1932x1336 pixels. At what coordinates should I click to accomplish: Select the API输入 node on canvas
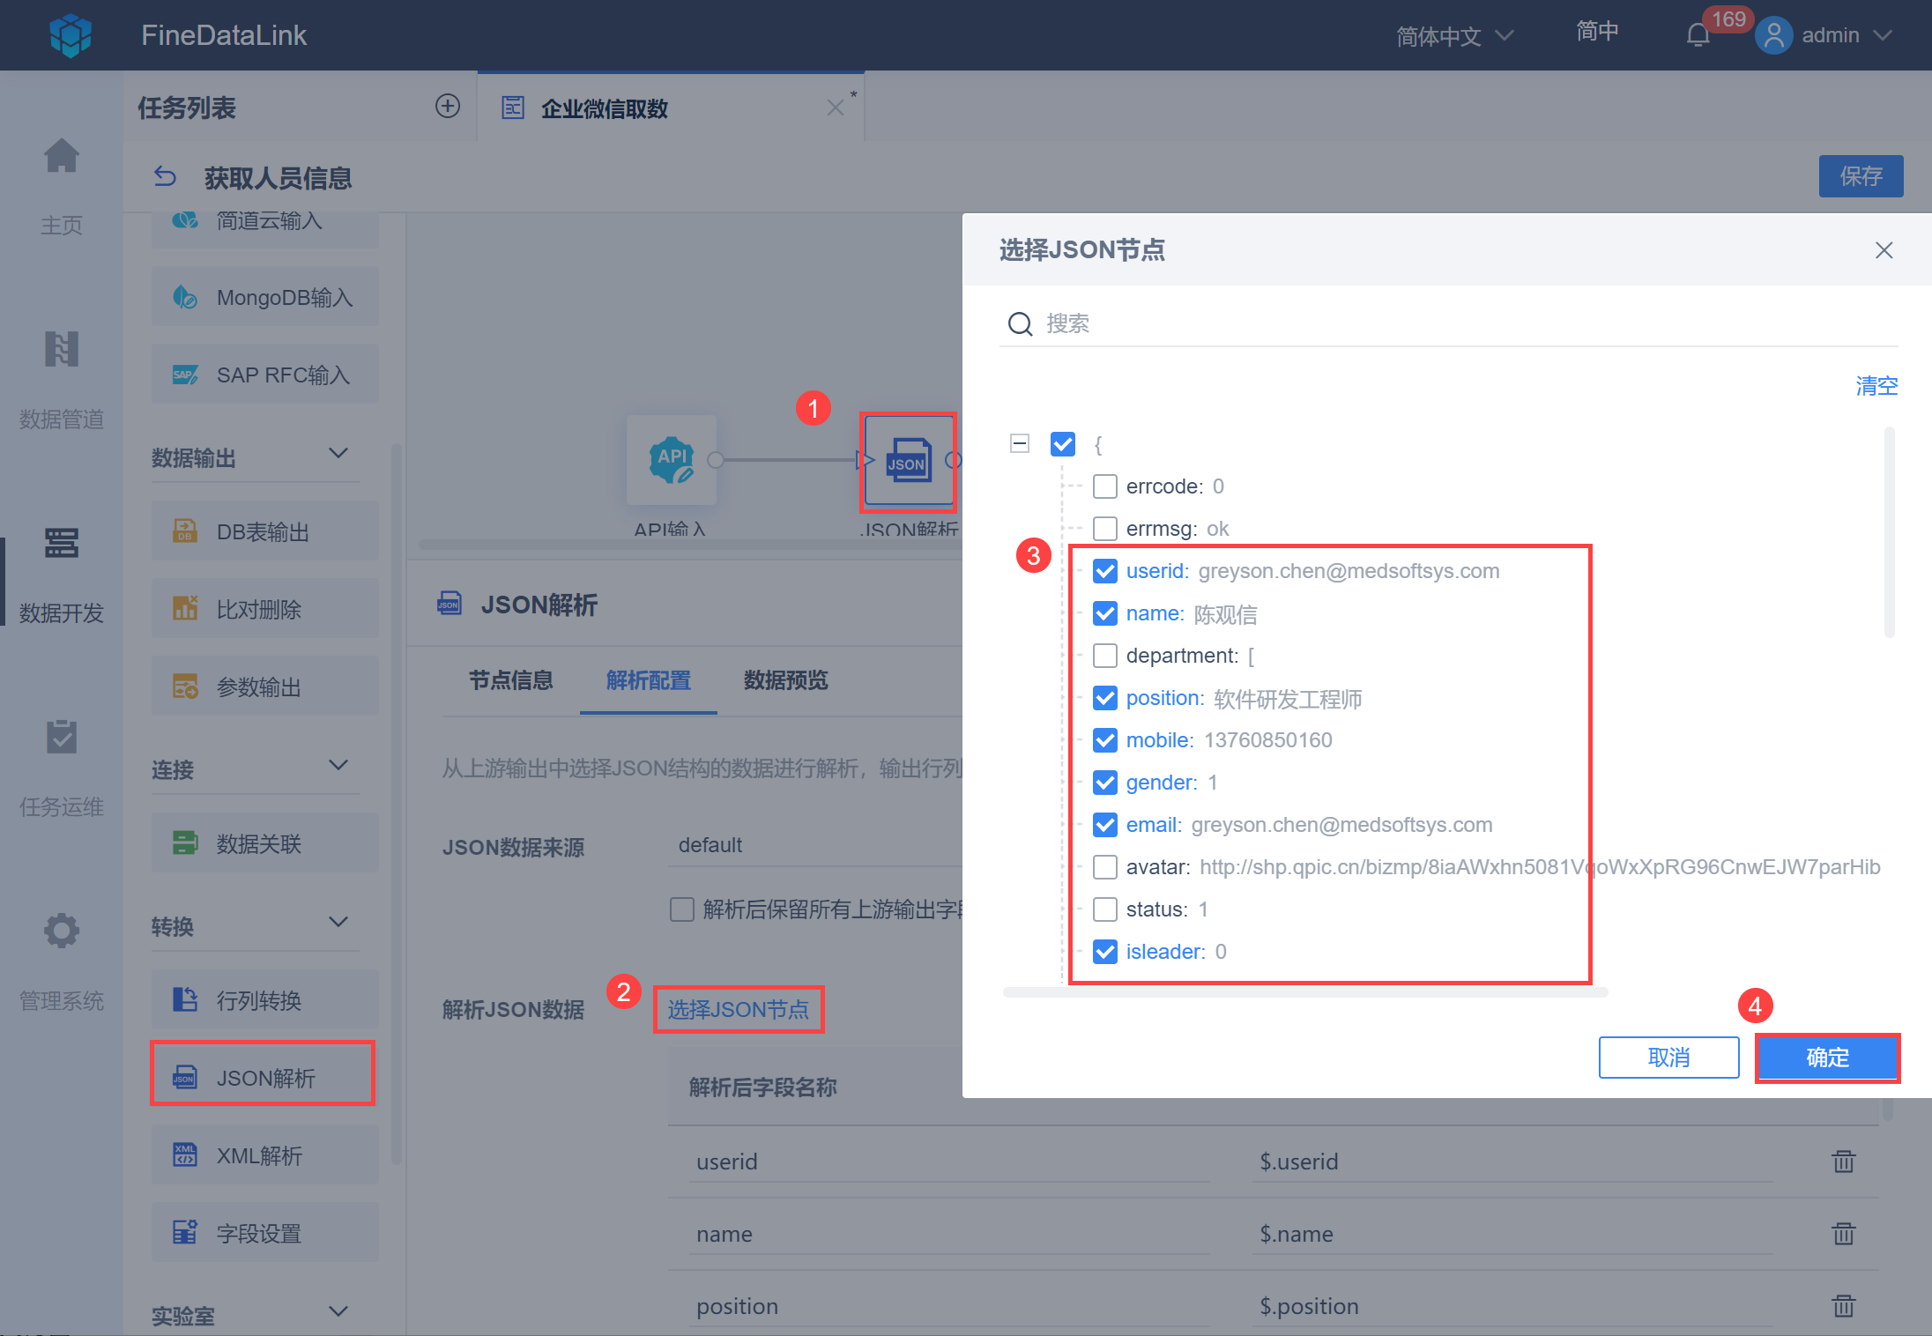click(x=671, y=460)
